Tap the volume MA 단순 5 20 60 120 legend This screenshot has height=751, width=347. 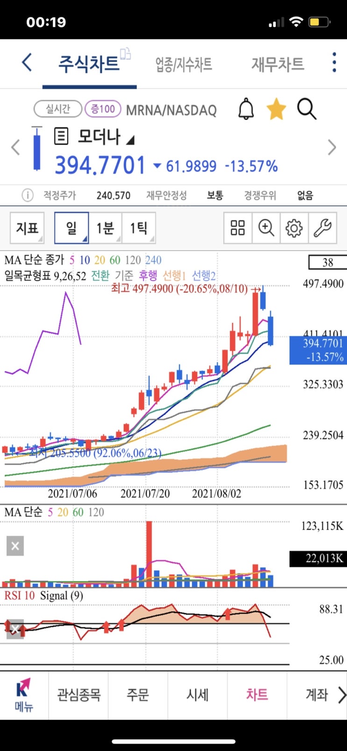(x=54, y=512)
